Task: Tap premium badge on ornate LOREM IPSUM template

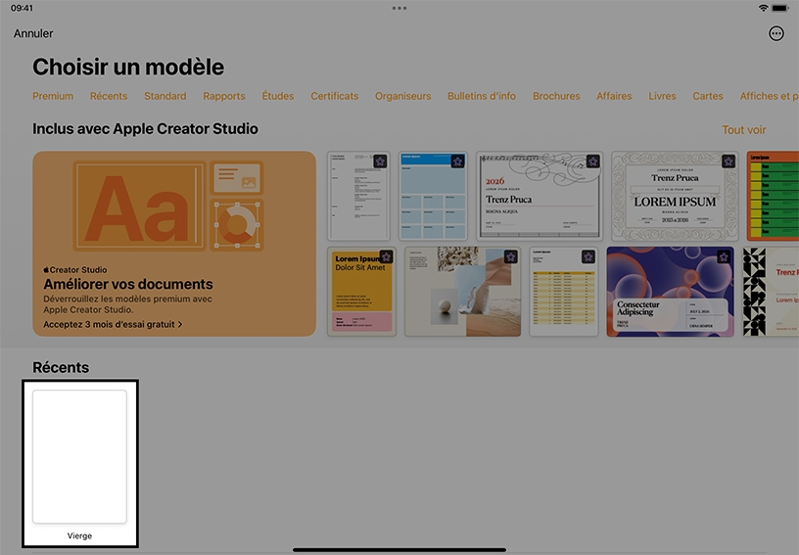Action: tap(728, 162)
